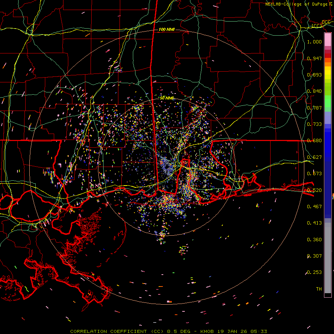Click the "100 NMI" range ring label
334x334 pixels.
click(x=167, y=29)
